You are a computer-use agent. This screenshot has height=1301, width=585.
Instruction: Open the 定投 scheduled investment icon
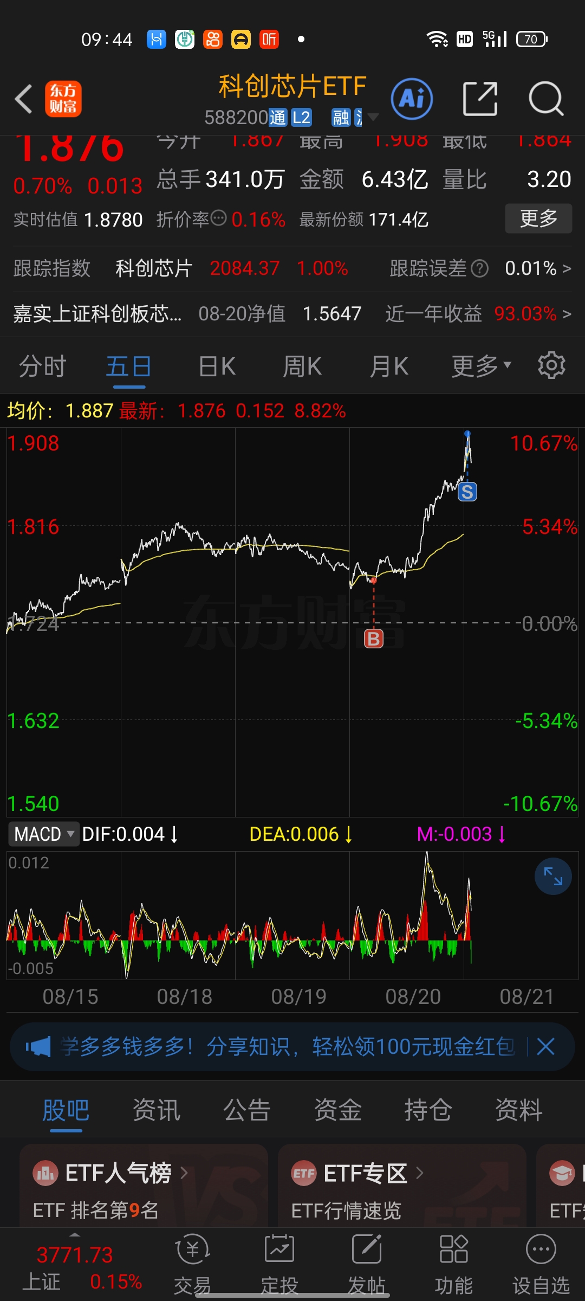(x=279, y=1250)
